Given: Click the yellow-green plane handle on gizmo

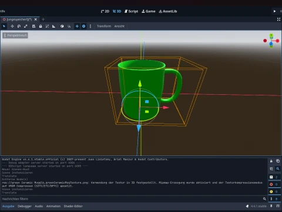Looking at the screenshot, I should tap(147, 112).
